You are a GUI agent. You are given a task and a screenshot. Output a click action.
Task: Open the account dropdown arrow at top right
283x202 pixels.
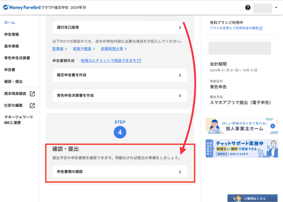pyautogui.click(x=276, y=8)
